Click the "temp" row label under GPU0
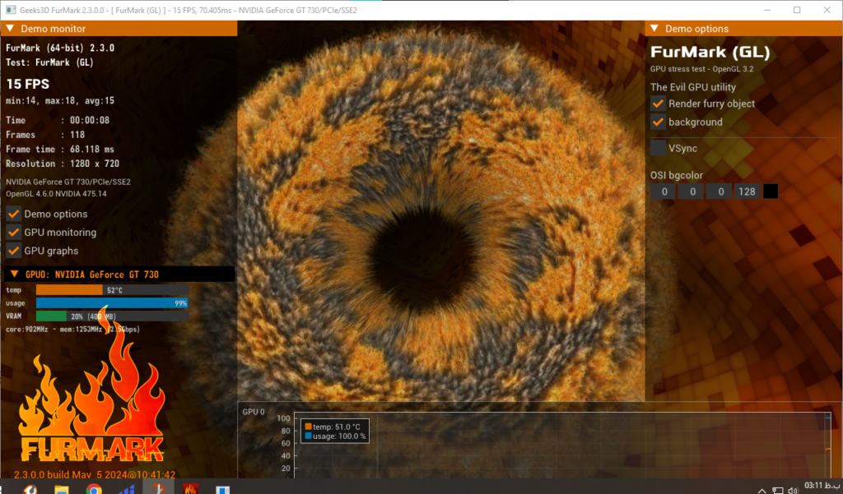Image resolution: width=843 pixels, height=494 pixels. click(x=13, y=290)
